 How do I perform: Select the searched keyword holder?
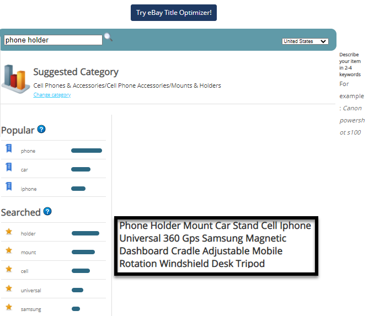(x=28, y=234)
